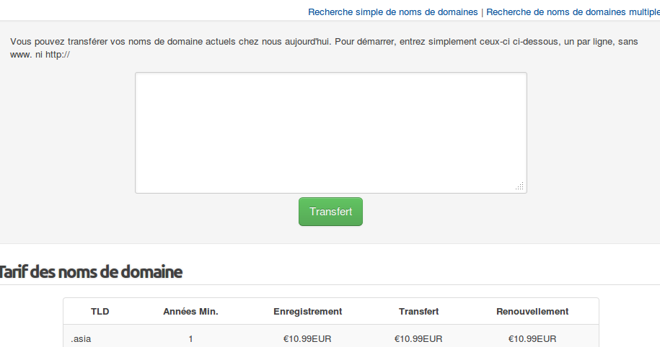This screenshot has height=347, width=660.
Task: Select the Enregistrement column header
Action: click(308, 311)
